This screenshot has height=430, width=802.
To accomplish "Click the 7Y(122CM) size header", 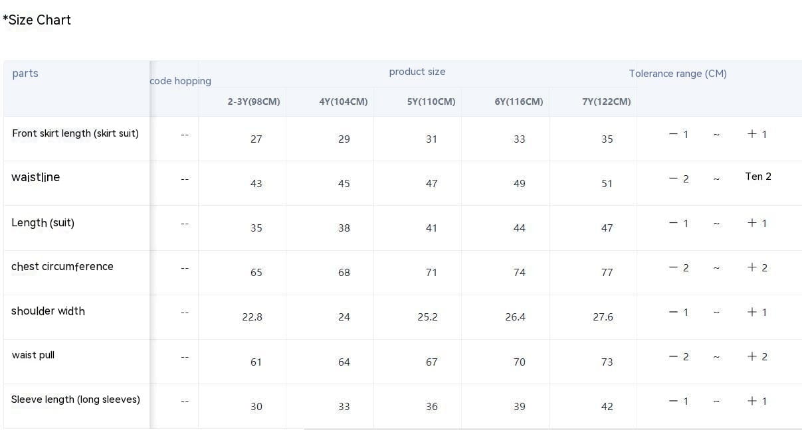I will [x=607, y=102].
